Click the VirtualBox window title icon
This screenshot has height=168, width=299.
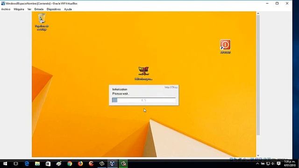3,3
